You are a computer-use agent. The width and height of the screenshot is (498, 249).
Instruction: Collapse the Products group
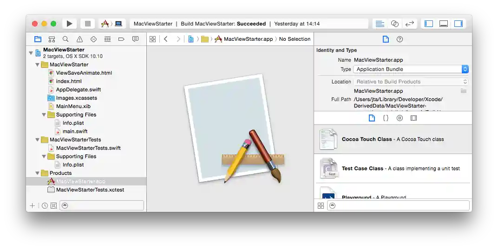click(x=38, y=173)
